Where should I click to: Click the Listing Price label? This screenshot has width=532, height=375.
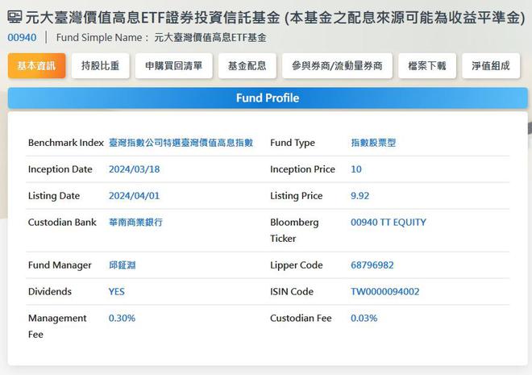tap(296, 196)
